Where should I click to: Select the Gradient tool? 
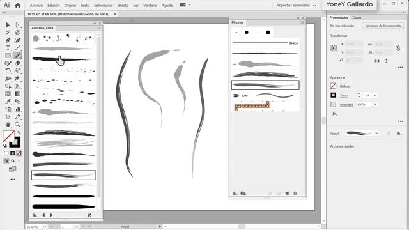click(17, 94)
